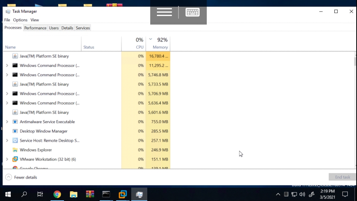Image resolution: width=357 pixels, height=201 pixels.
Task: Open network status in system tray
Action: (294, 194)
